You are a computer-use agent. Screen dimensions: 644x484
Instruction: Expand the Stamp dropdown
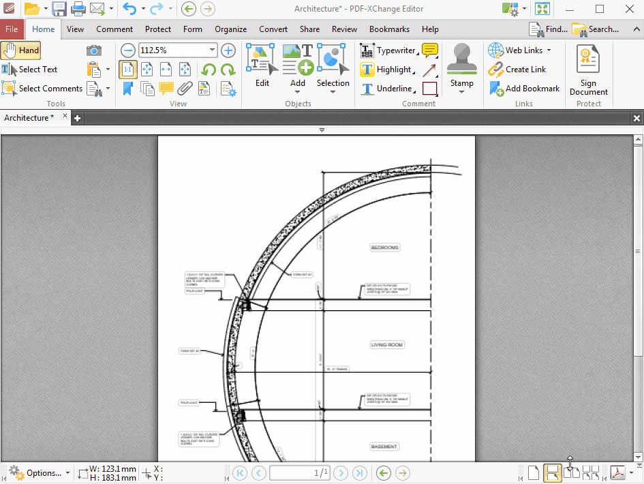(x=461, y=92)
